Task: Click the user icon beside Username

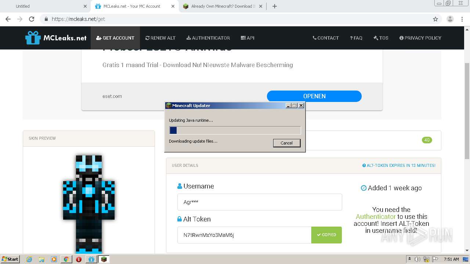Action: [180, 186]
